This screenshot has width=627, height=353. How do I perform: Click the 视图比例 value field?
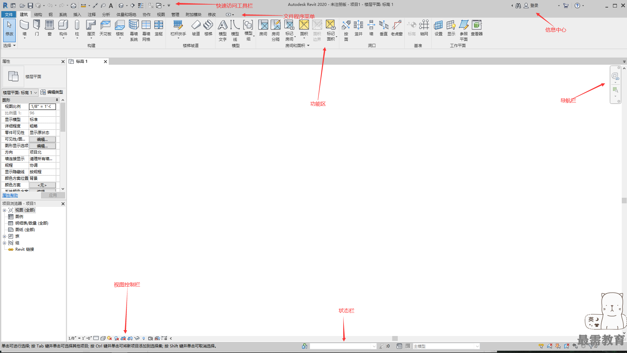[x=42, y=107]
